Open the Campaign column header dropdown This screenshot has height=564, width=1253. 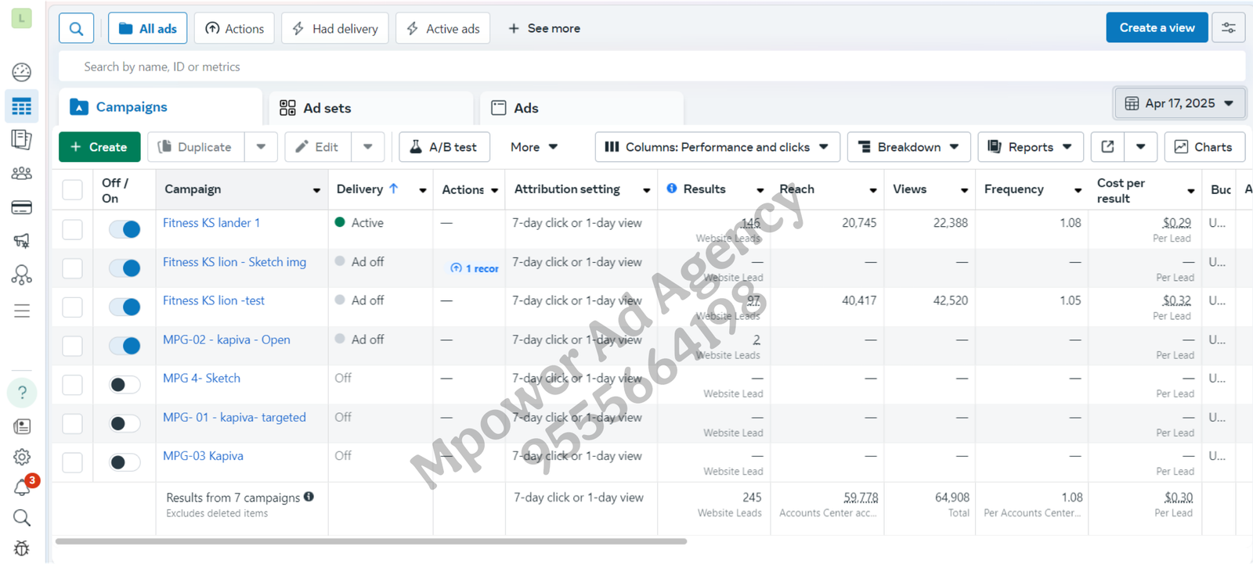(x=316, y=190)
